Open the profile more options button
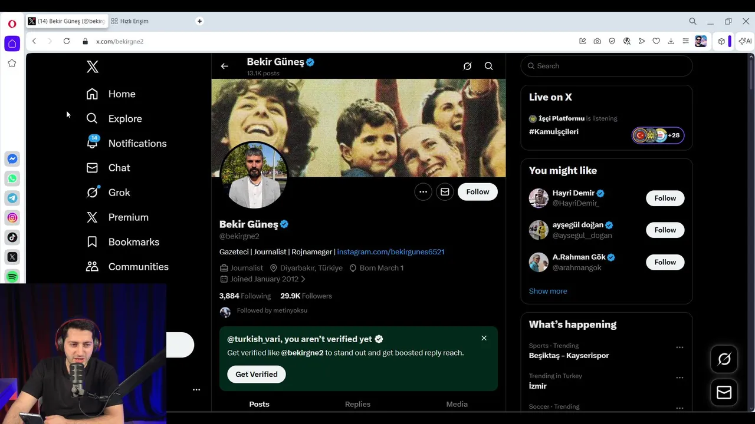This screenshot has height=424, width=755. [x=423, y=192]
